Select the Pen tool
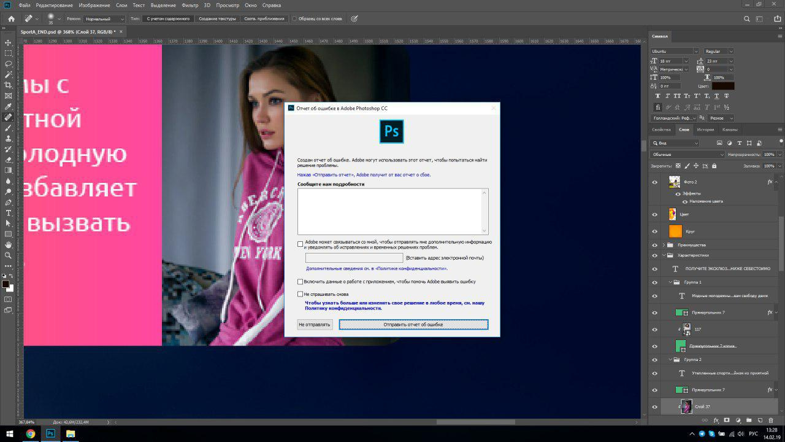 pos(9,202)
